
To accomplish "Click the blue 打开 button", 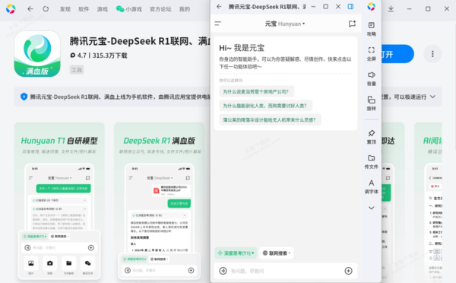I will (397, 54).
